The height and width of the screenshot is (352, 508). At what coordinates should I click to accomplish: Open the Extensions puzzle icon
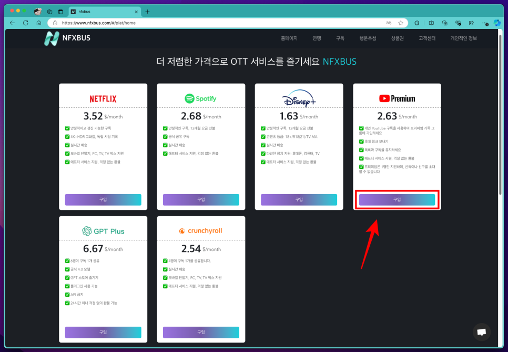tap(417, 23)
